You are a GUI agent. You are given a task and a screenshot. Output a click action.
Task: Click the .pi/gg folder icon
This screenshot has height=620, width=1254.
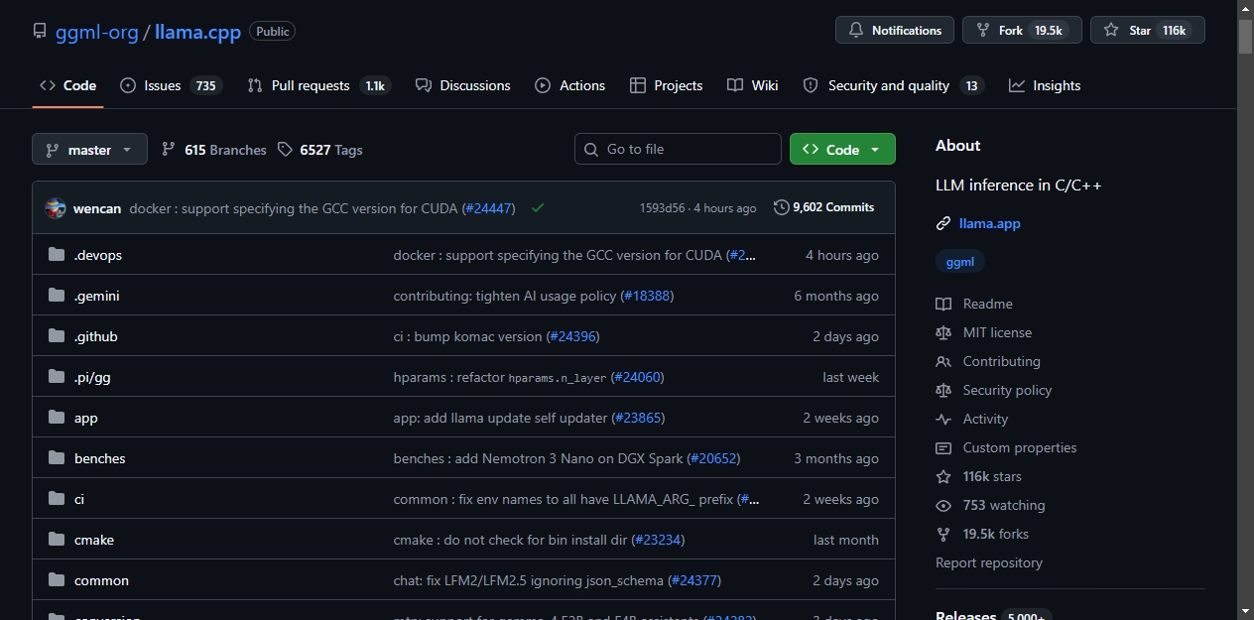pos(57,377)
